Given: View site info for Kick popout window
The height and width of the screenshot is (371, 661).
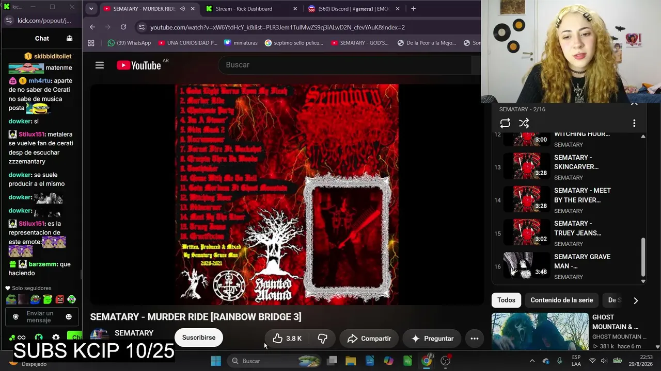Looking at the screenshot, I should click(8, 21).
